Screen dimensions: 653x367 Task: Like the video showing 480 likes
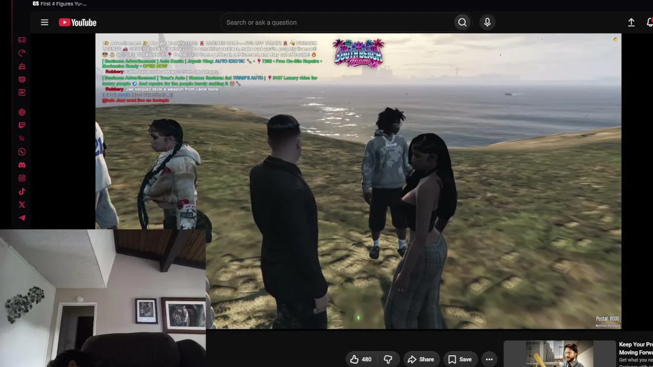point(361,359)
